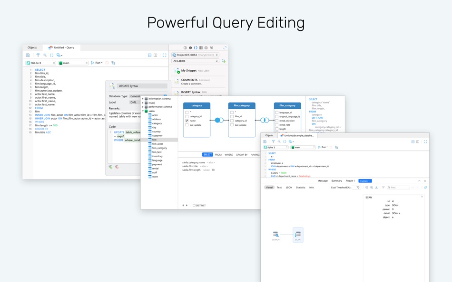Open Sqlite 3 dropdown in Untitled@sample_databa window
This screenshot has width=452, height=282.
[276, 147]
